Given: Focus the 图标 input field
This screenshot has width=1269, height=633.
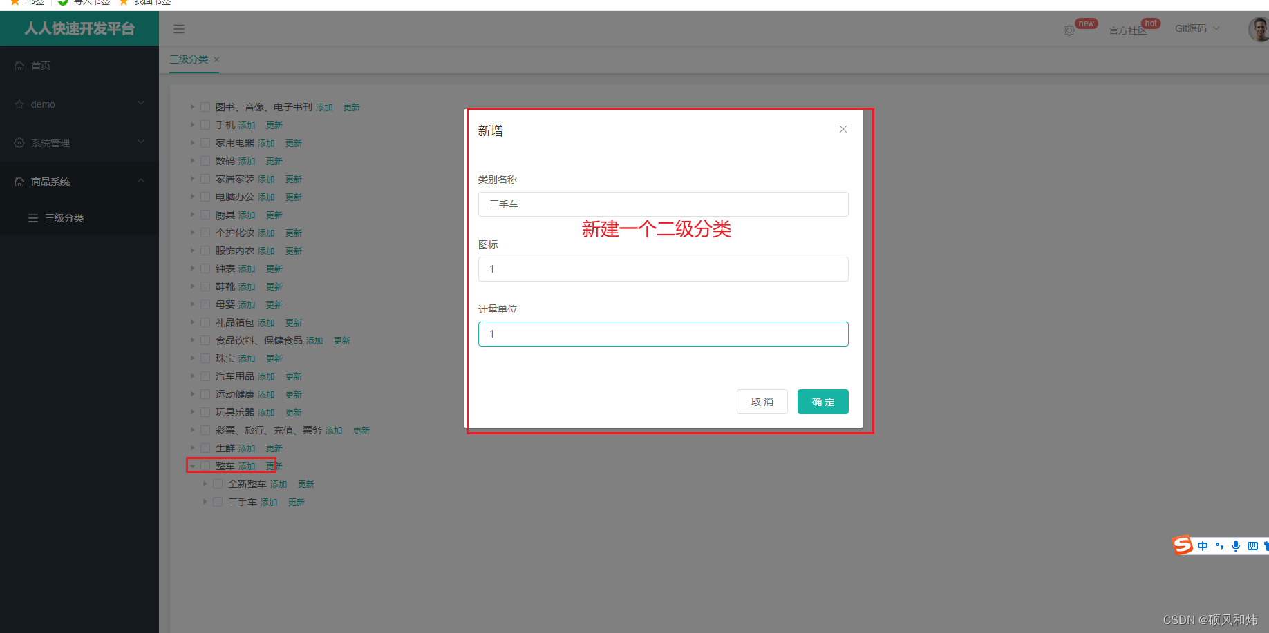Looking at the screenshot, I should click(x=664, y=269).
